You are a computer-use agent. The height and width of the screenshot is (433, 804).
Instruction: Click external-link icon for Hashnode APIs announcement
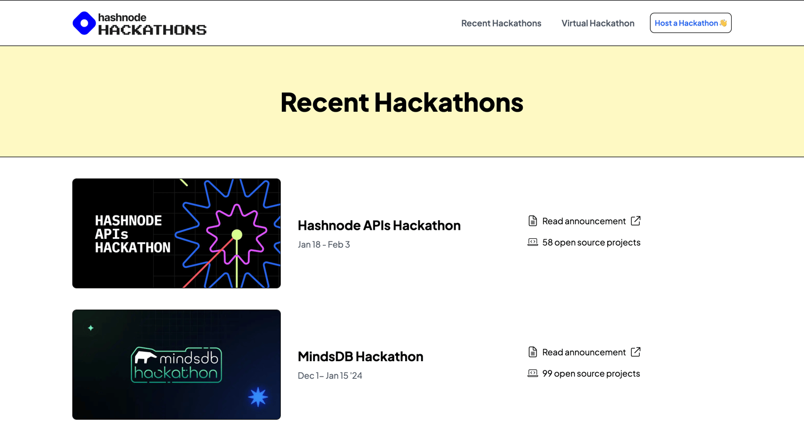(635, 221)
